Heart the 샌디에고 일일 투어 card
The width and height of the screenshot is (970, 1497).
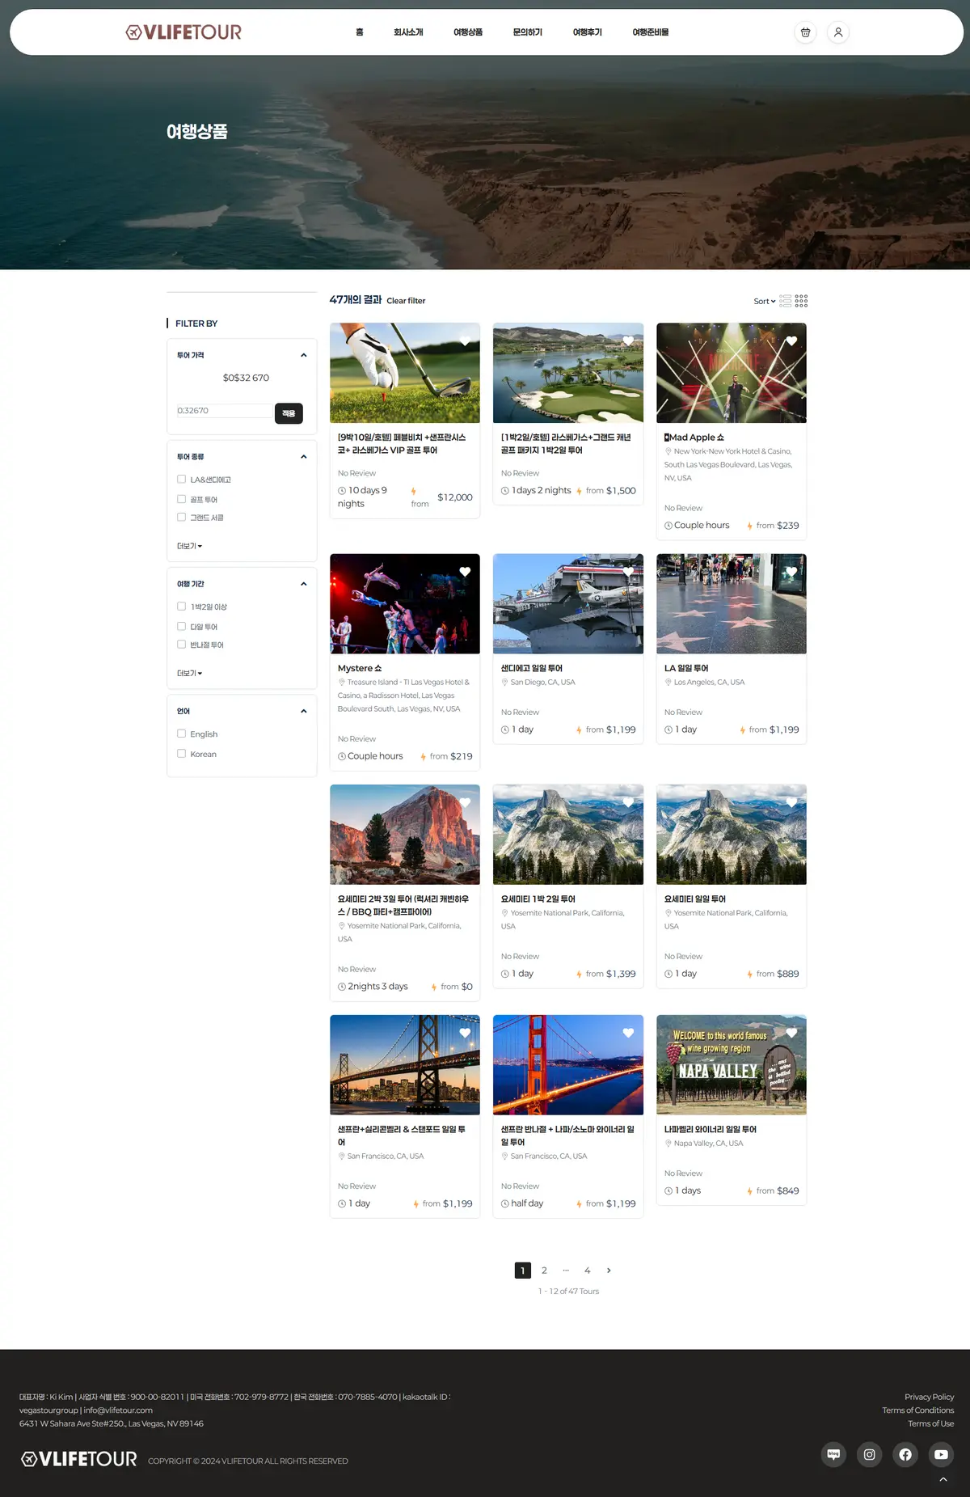pos(628,572)
